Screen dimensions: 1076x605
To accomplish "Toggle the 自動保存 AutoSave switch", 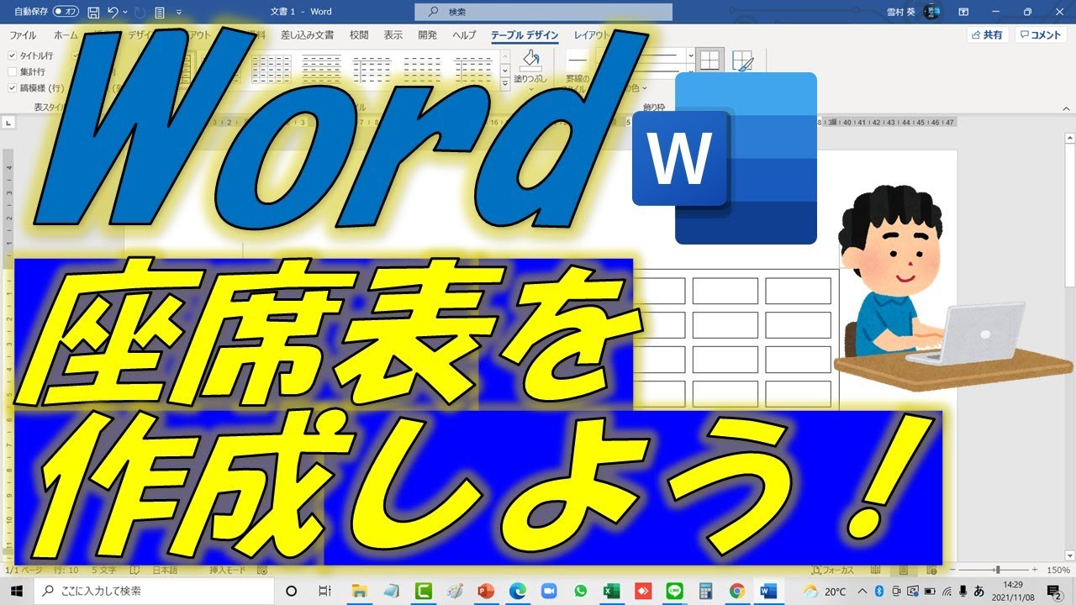I will coord(66,12).
